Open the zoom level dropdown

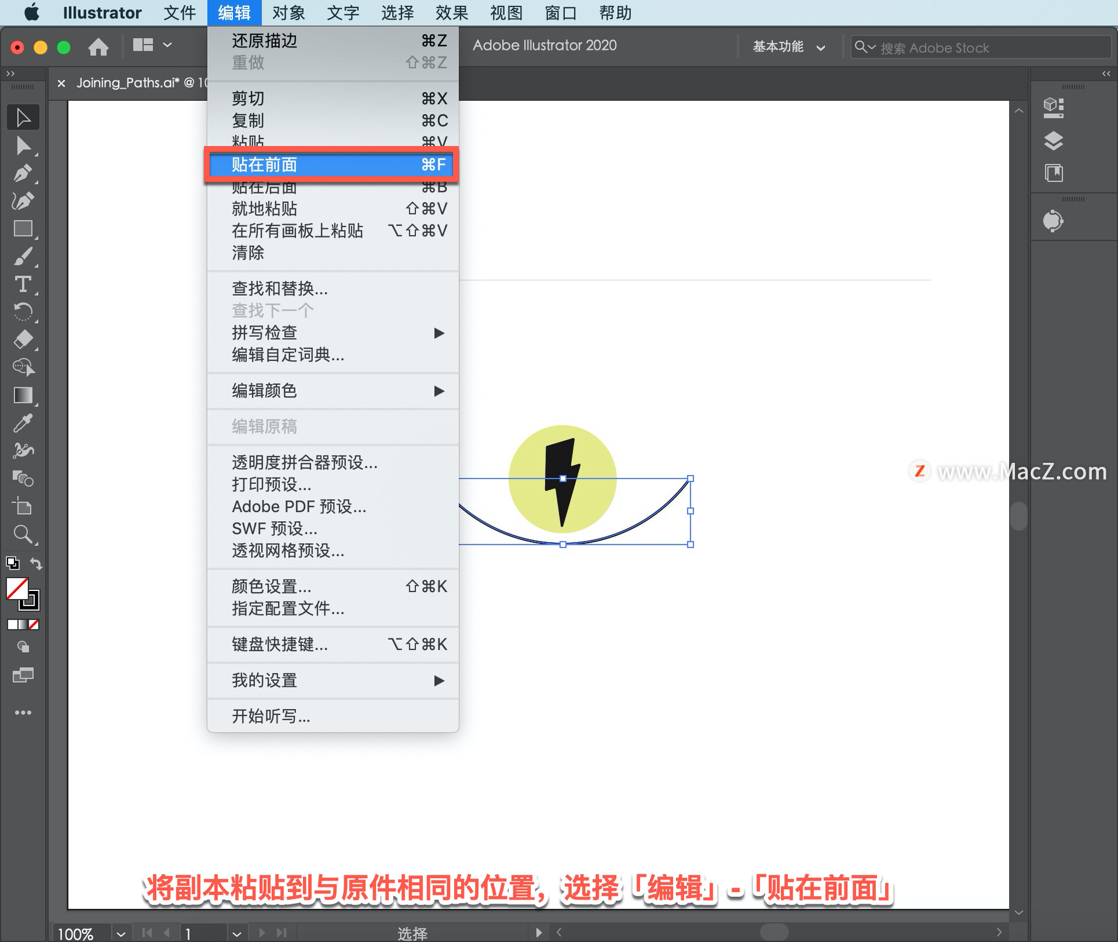point(121,933)
